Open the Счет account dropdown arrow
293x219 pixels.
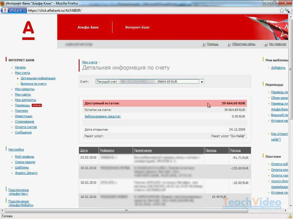202,82
